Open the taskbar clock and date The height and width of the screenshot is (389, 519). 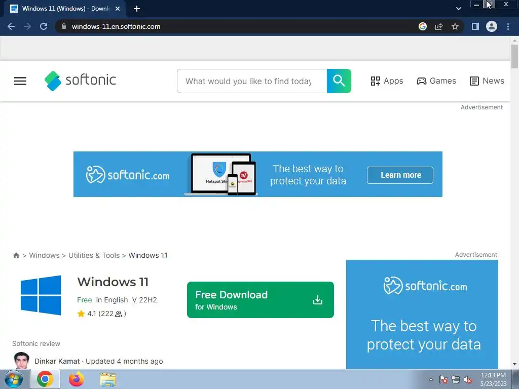point(493,379)
